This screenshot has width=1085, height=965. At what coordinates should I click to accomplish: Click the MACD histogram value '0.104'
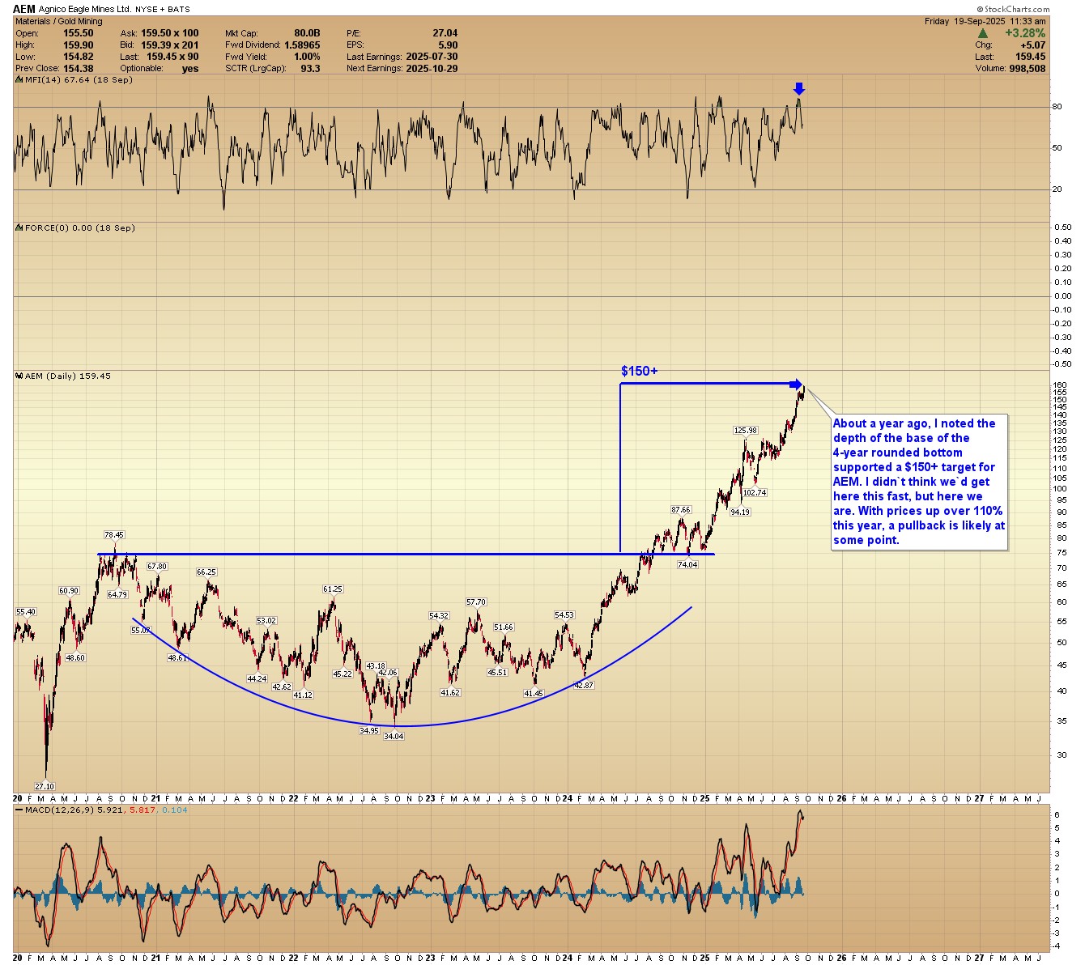pos(175,810)
